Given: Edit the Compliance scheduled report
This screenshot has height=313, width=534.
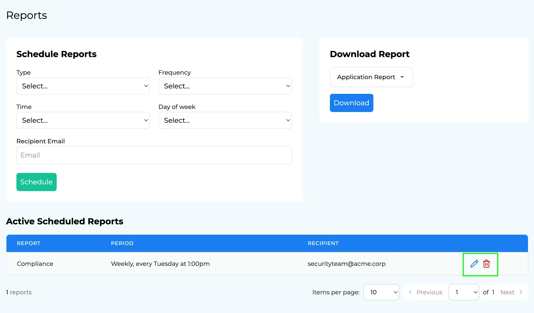Looking at the screenshot, I should 474,264.
